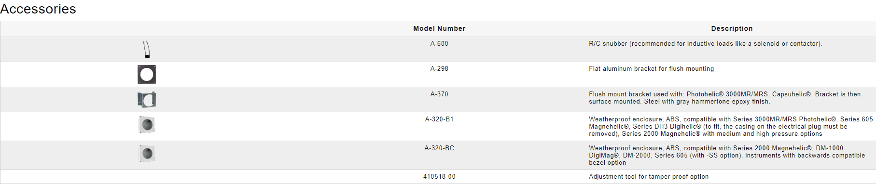Select the tamper proof adjustment tool description
The image size is (876, 184).
pos(649,177)
